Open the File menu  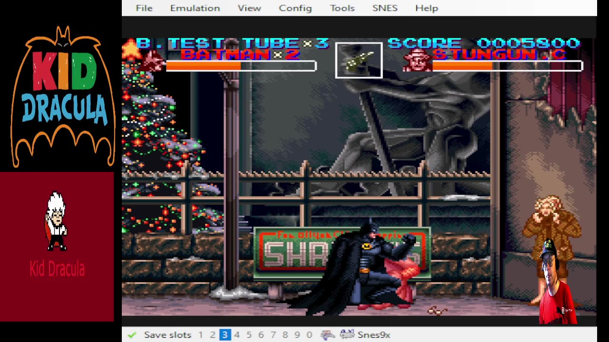tap(144, 8)
